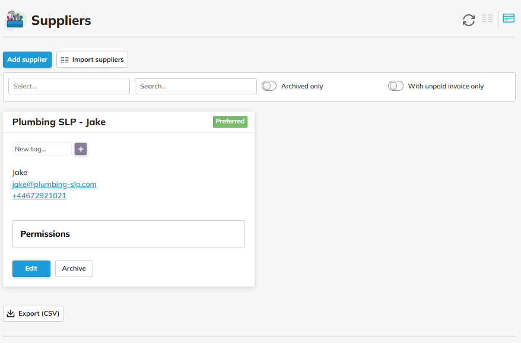This screenshot has width=521, height=343.
Task: Click phone number +44672921021 link
Action: point(39,196)
